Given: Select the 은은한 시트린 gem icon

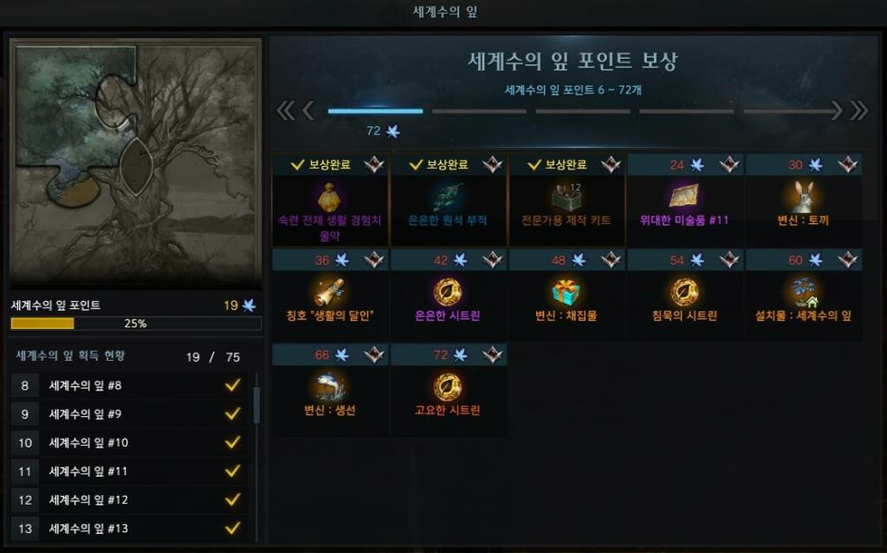Looking at the screenshot, I should click(x=448, y=292).
